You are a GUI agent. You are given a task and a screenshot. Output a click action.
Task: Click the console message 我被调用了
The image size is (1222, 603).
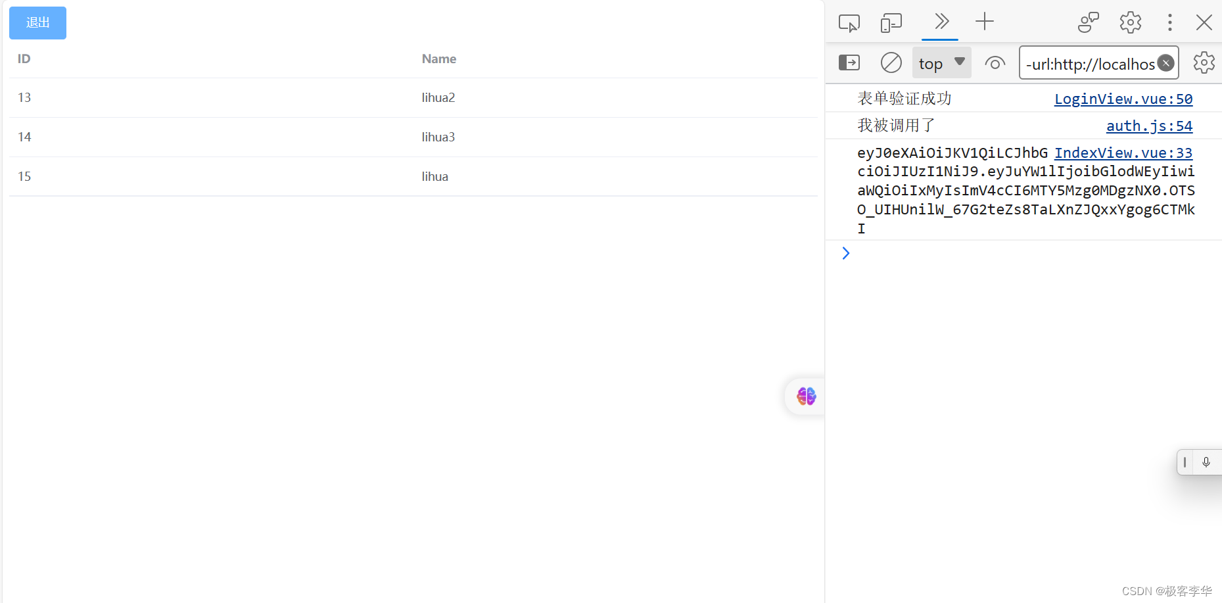(896, 126)
